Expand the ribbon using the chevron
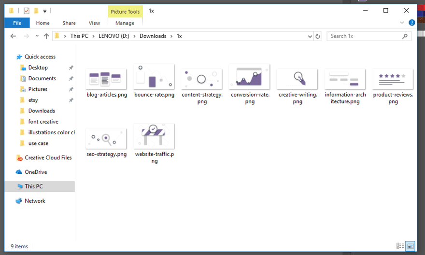Image resolution: width=425 pixels, height=255 pixels. point(402,23)
